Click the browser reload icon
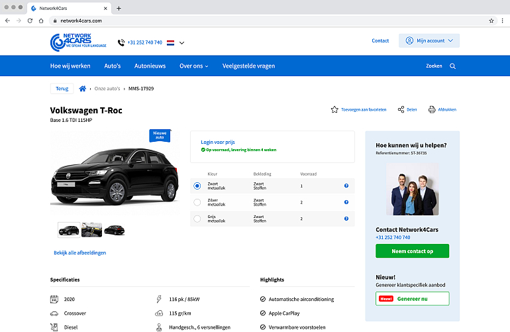This screenshot has height=332, width=510. (x=30, y=21)
